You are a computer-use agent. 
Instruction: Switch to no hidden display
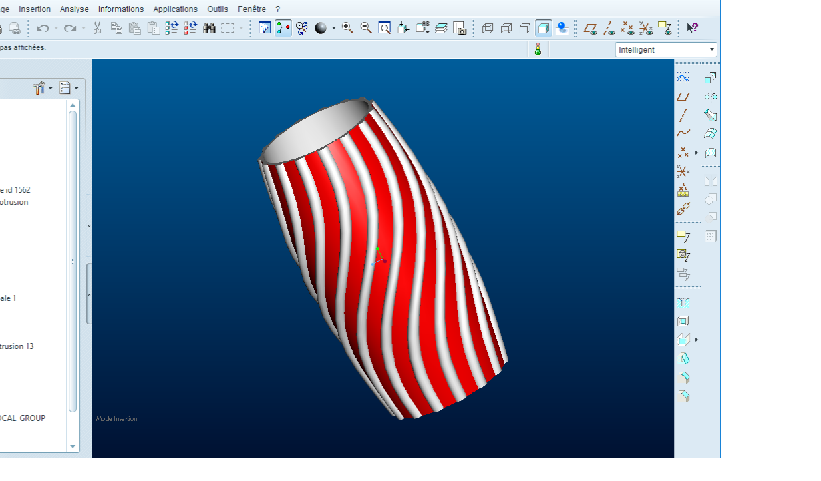tap(525, 28)
